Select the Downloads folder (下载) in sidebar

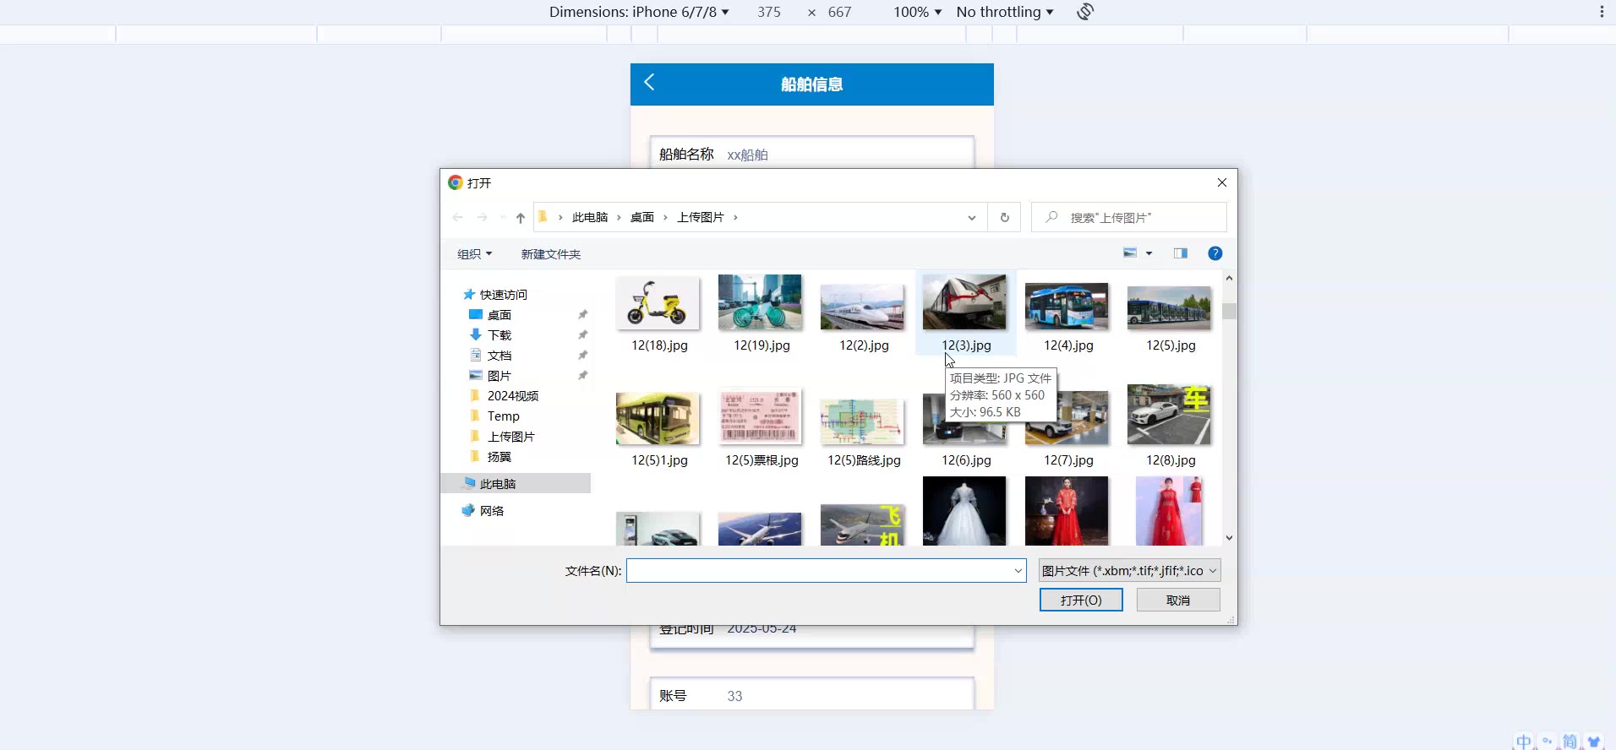coord(500,335)
